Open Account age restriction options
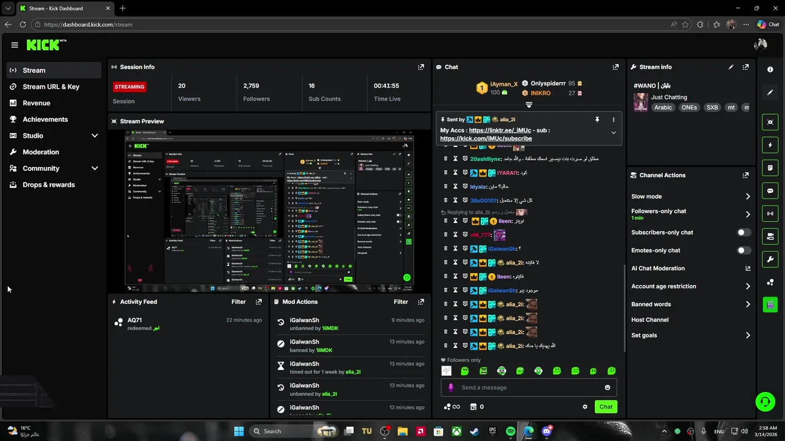 click(x=691, y=286)
